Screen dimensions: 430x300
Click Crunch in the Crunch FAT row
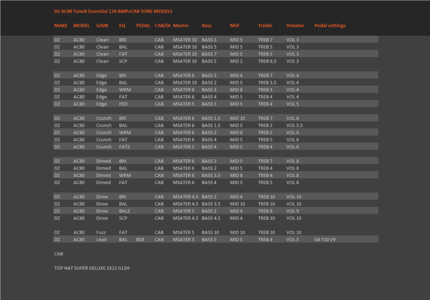click(104, 140)
